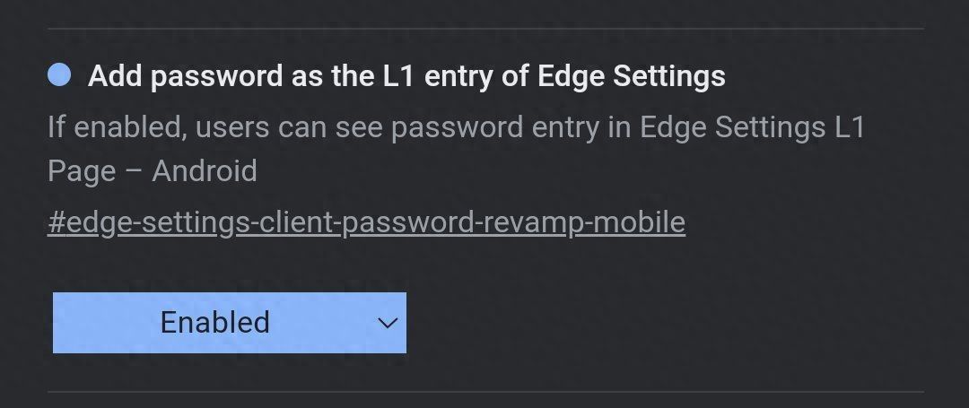The width and height of the screenshot is (969, 408).
Task: Expand flag options via the blue select box
Action: pos(230,323)
